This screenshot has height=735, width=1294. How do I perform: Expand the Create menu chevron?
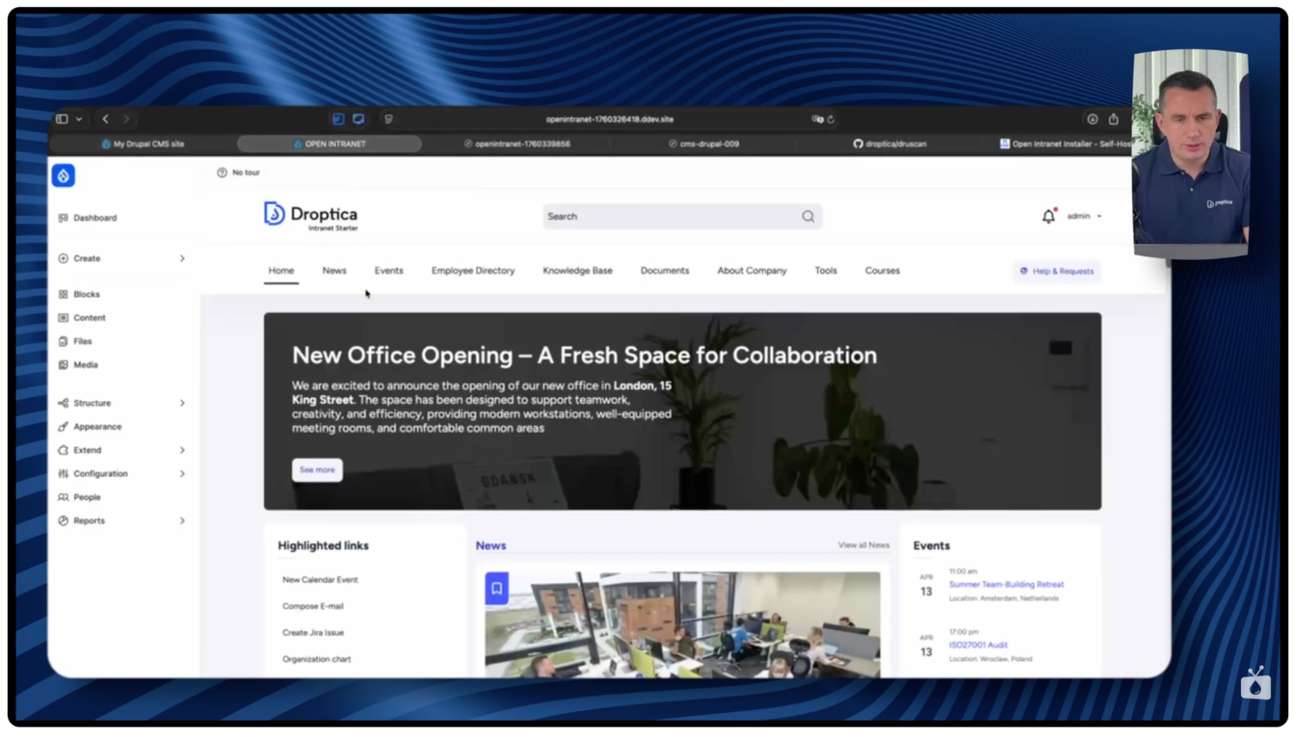point(182,258)
